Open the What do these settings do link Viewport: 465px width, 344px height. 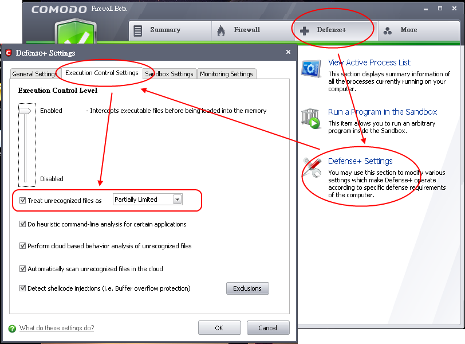[x=57, y=328]
